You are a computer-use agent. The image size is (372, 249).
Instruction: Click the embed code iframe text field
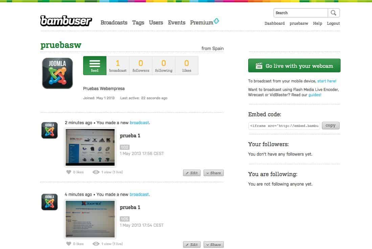[284, 126]
